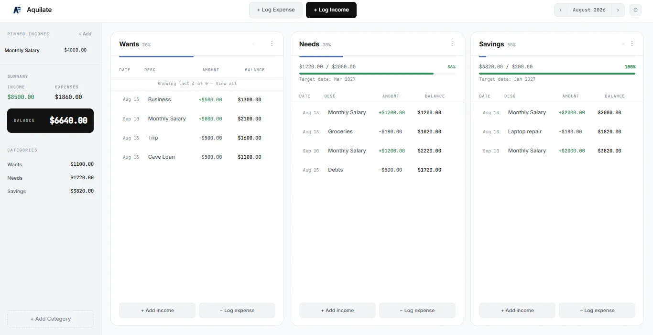Select the Trip transaction row

pos(197,138)
